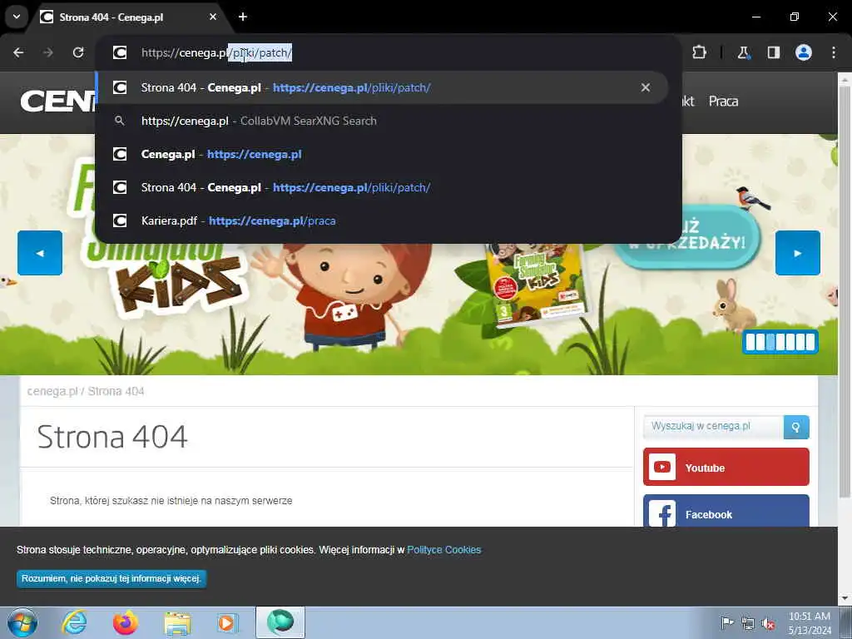
Task: Click the Strona 404 heading text
Action: click(x=112, y=437)
